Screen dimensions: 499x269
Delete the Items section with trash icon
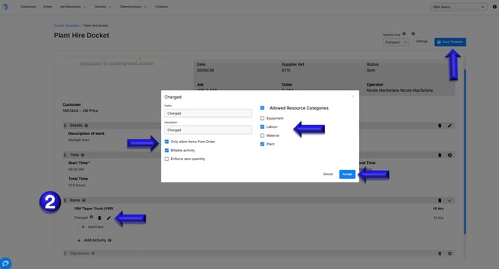click(x=439, y=200)
